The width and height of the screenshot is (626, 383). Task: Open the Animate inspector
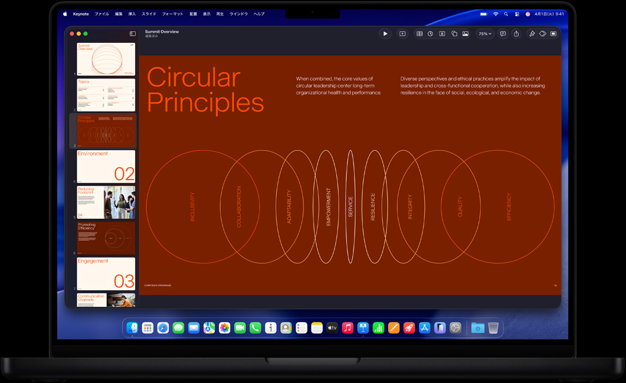pos(542,33)
